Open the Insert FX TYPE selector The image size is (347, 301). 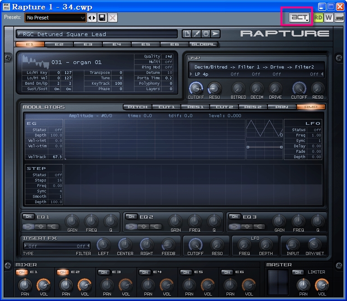click(31, 246)
